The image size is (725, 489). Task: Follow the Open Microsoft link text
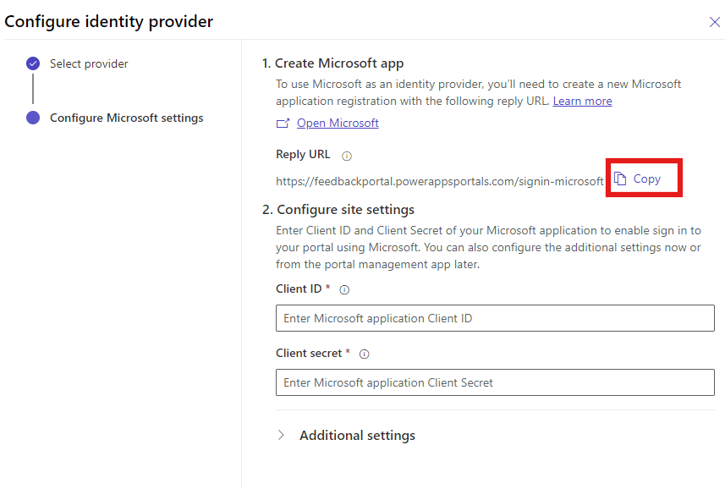[x=338, y=124]
